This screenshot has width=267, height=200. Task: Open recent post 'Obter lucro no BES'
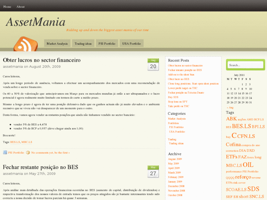point(178,79)
